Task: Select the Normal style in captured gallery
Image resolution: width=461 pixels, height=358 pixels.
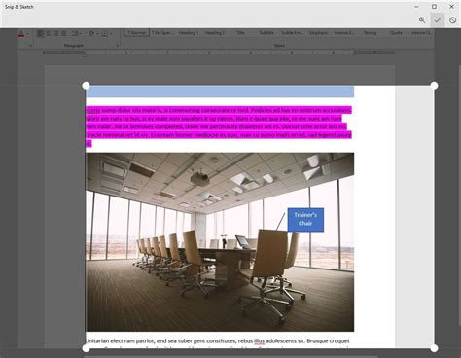Action: (136, 33)
